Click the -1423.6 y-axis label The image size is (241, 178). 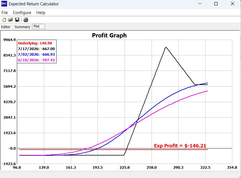(x=9, y=164)
